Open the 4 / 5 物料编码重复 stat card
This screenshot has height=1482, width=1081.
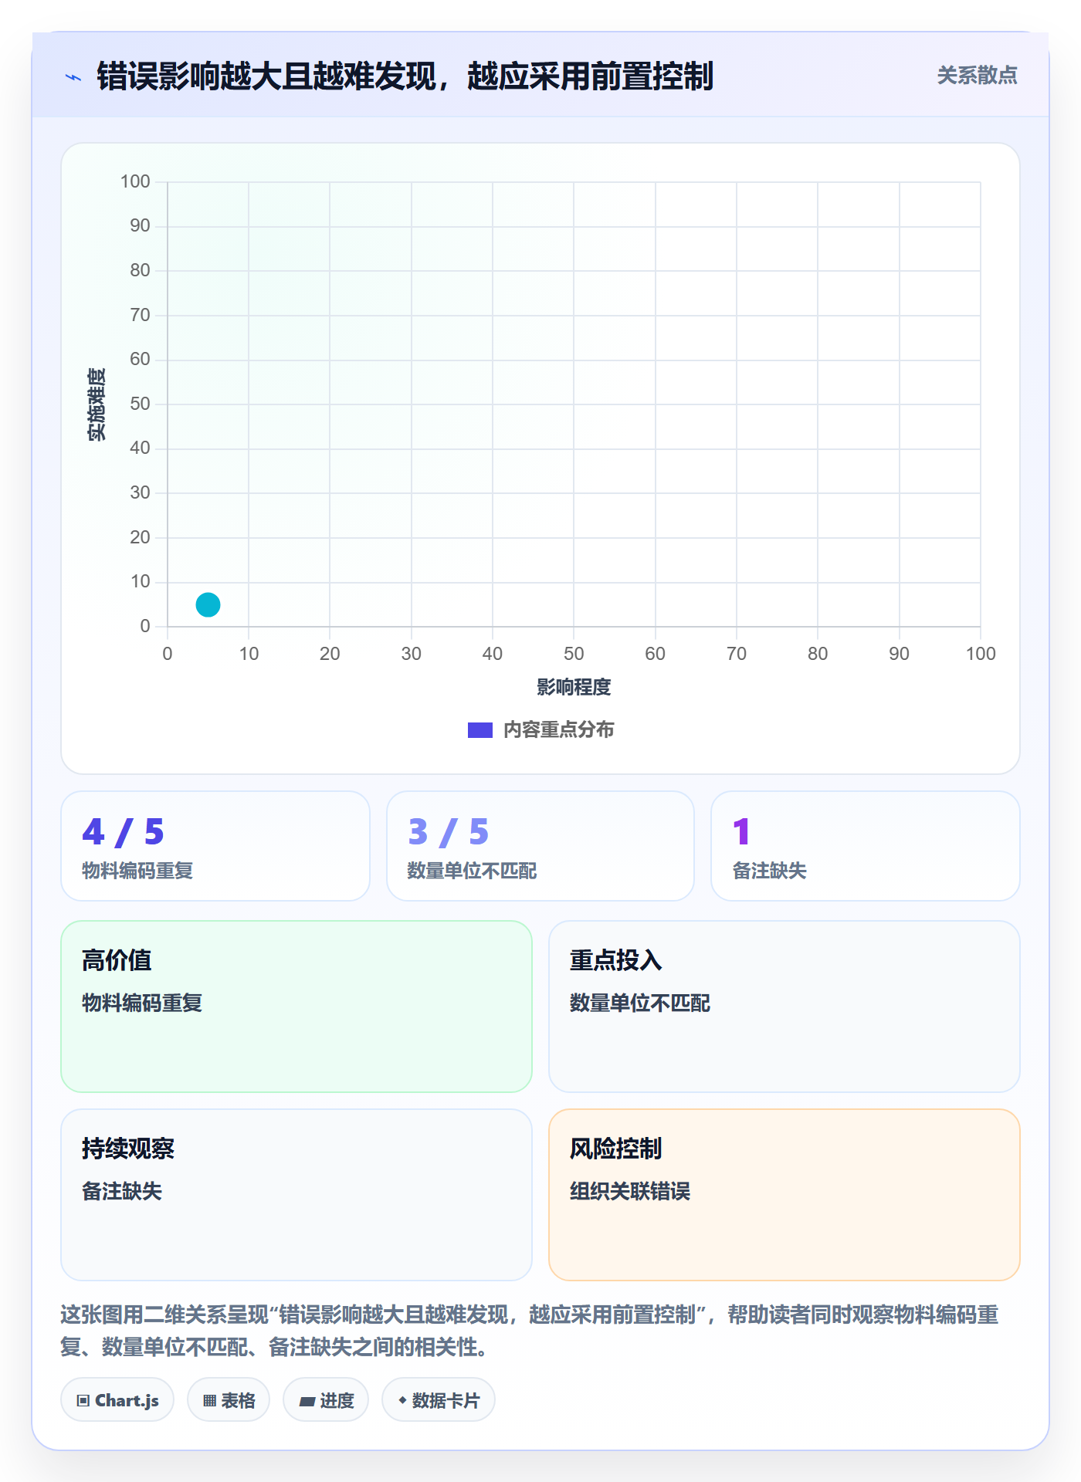coord(215,846)
